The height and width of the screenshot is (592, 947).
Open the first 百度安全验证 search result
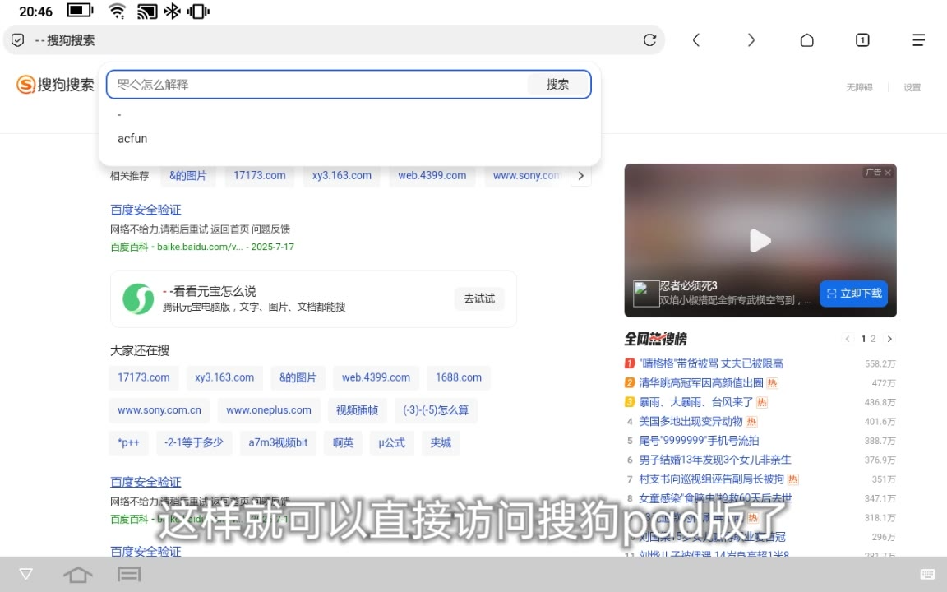click(x=146, y=210)
